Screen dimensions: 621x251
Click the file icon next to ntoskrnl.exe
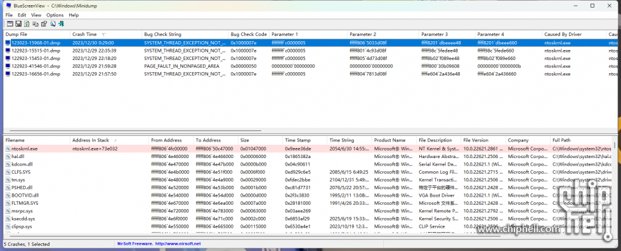(8, 149)
